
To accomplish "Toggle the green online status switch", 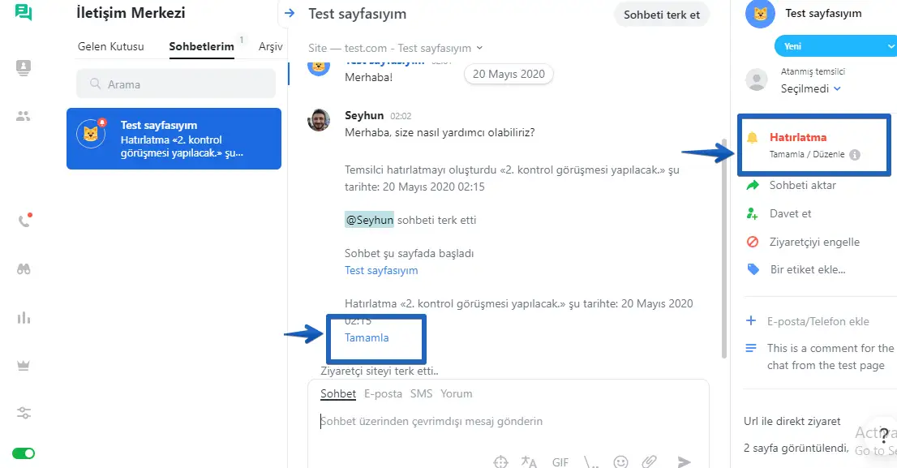I will [24, 453].
